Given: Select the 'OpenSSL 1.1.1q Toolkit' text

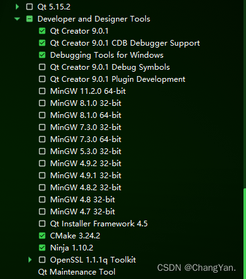Looking at the screenshot, I should pyautogui.click(x=93, y=260).
